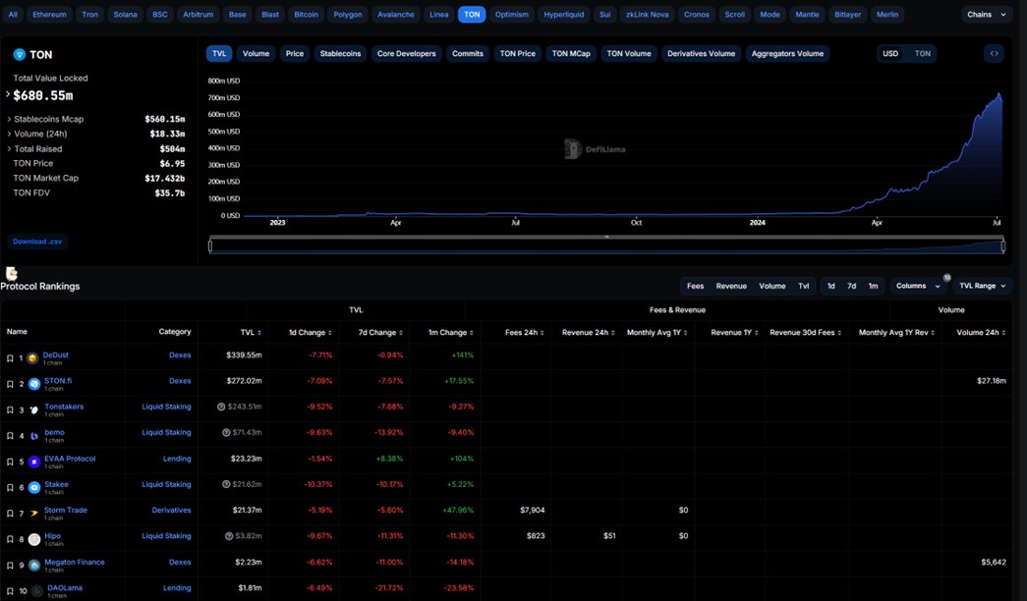
Task: Toggle the Volume chart metric
Action: tap(256, 54)
